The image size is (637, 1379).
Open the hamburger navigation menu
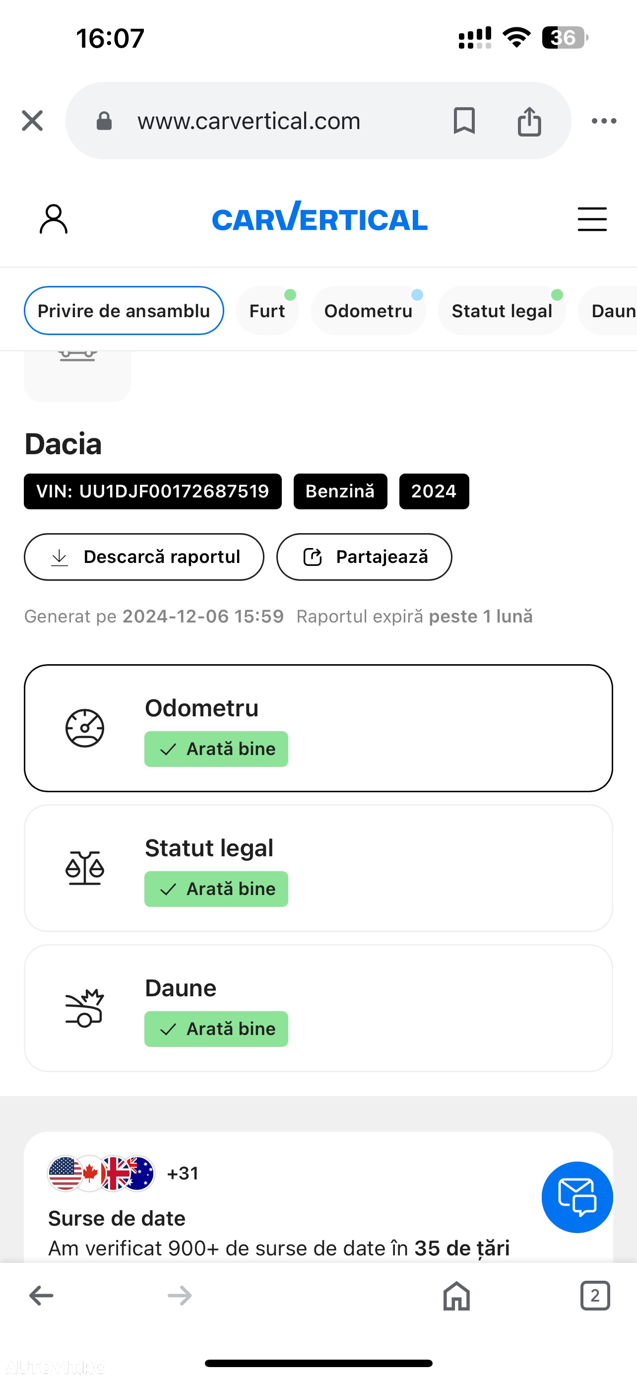tap(592, 219)
